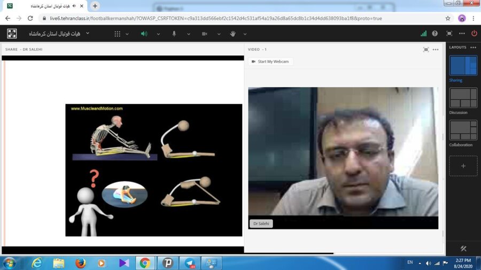481x270 pixels.
Task: Open the raise hand status dropdown
Action: 245,34
